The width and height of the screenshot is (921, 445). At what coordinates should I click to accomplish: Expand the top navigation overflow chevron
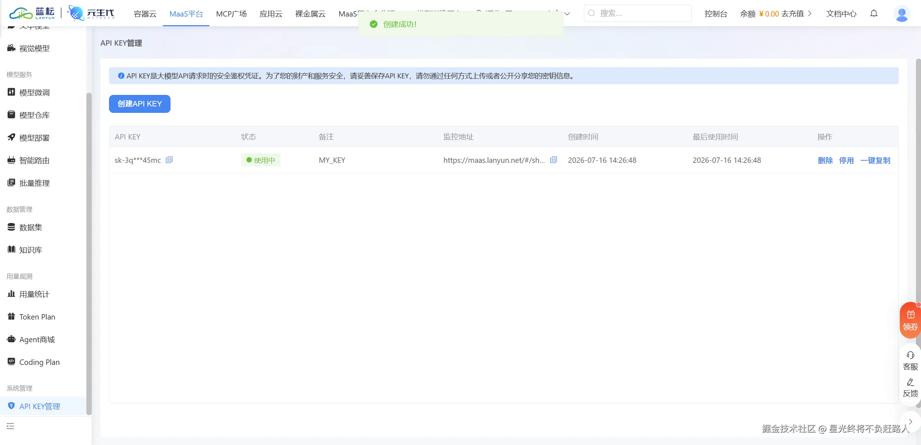(x=567, y=14)
